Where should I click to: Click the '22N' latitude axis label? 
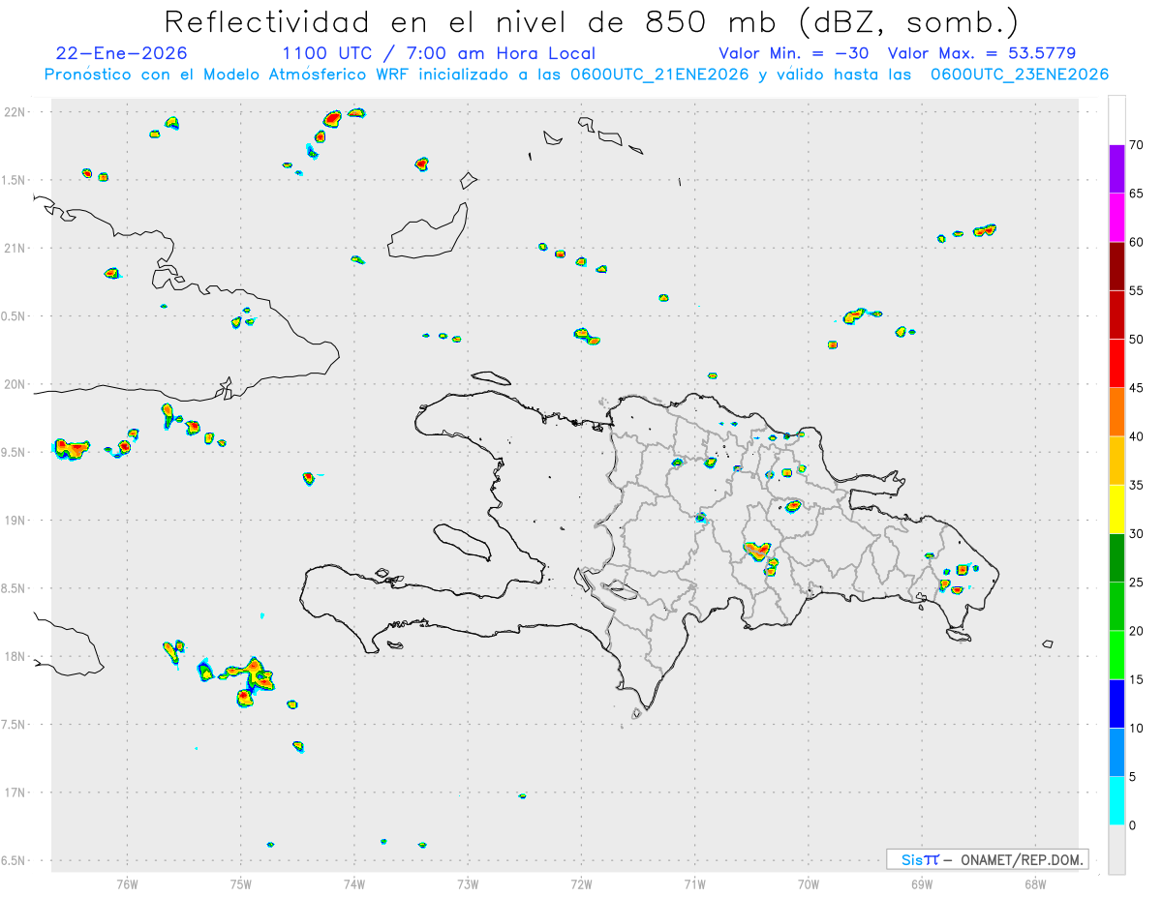point(16,112)
